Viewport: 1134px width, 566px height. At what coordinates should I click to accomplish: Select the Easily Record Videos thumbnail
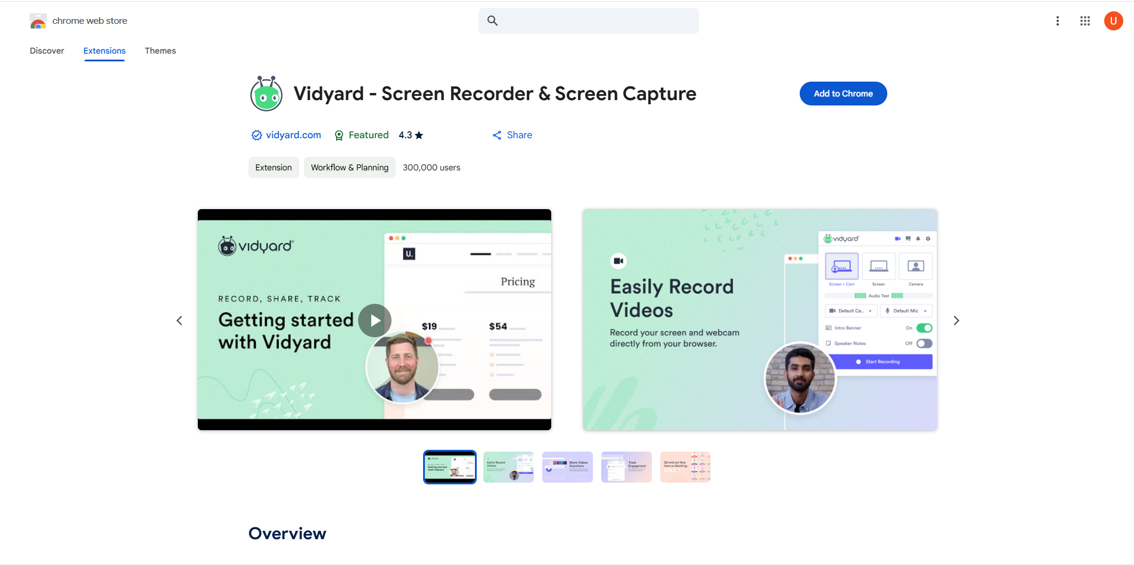click(508, 467)
